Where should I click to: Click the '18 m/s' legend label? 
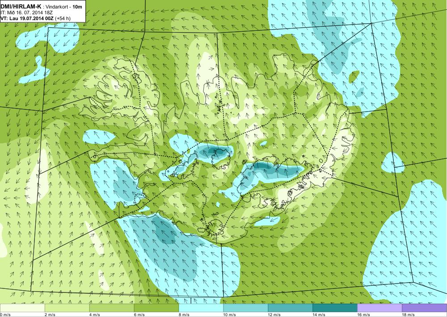pyautogui.click(x=409, y=315)
